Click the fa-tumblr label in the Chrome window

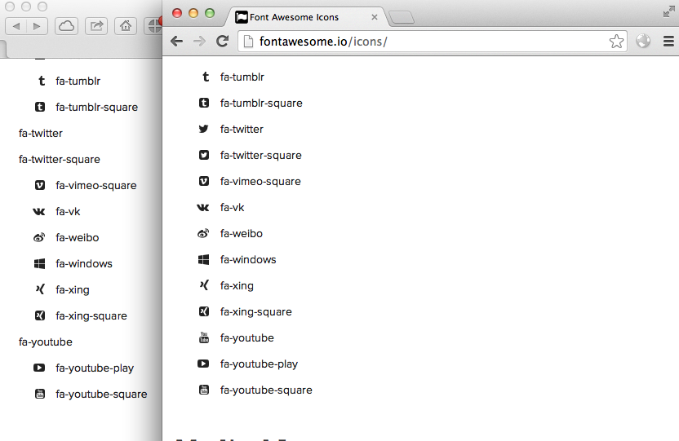tap(242, 77)
